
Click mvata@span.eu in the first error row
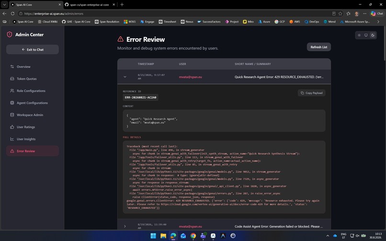click(190, 77)
